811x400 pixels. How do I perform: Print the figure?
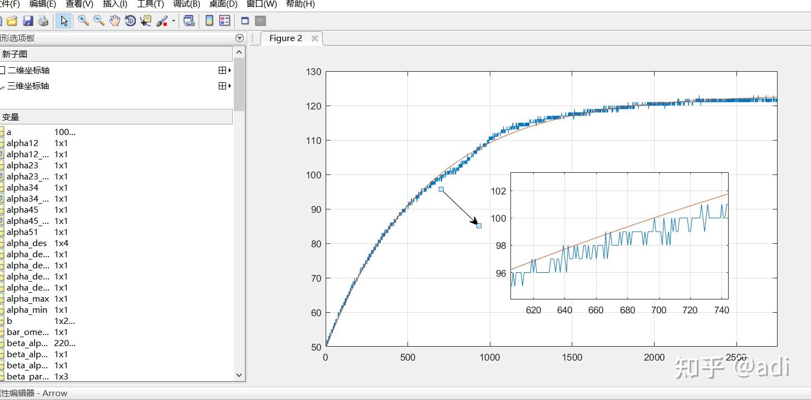(43, 21)
